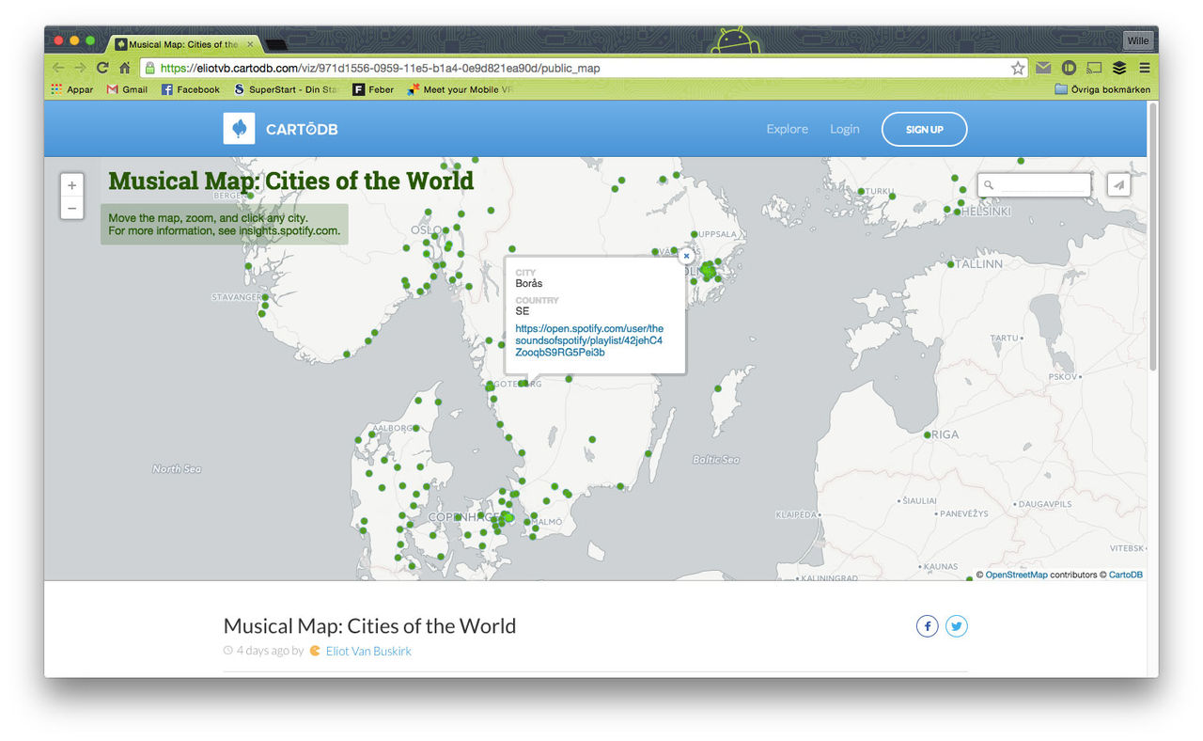
Task: Bookmark this page with star icon
Action: [1018, 68]
